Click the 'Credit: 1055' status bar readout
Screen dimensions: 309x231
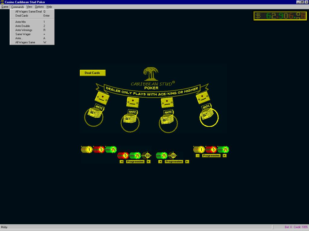pyautogui.click(x=301, y=227)
